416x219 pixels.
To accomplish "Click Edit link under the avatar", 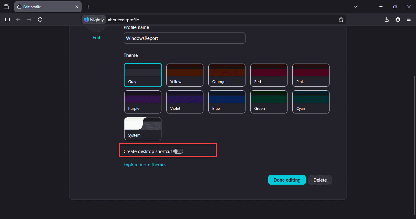I will [x=97, y=38].
